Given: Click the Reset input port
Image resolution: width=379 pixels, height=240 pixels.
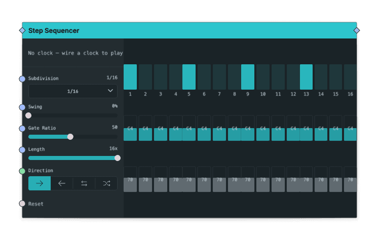Looking at the screenshot, I should pos(22,204).
